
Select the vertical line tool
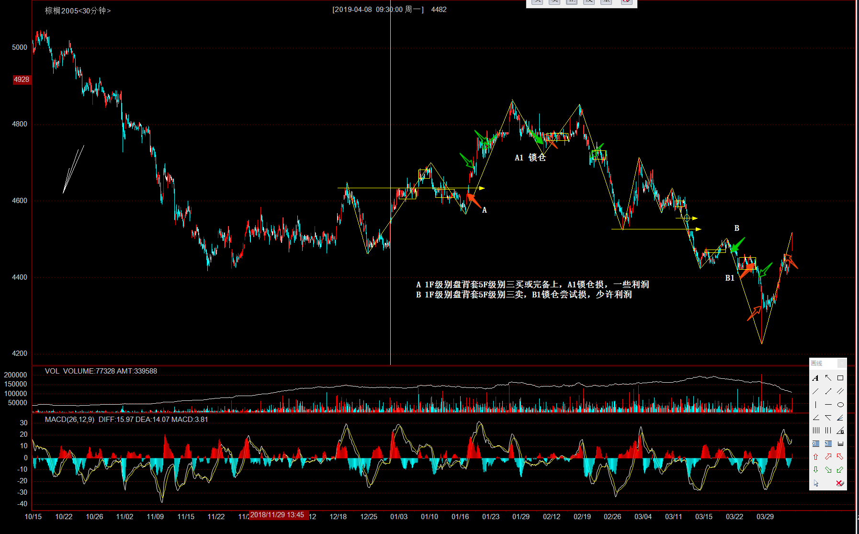pos(815,405)
